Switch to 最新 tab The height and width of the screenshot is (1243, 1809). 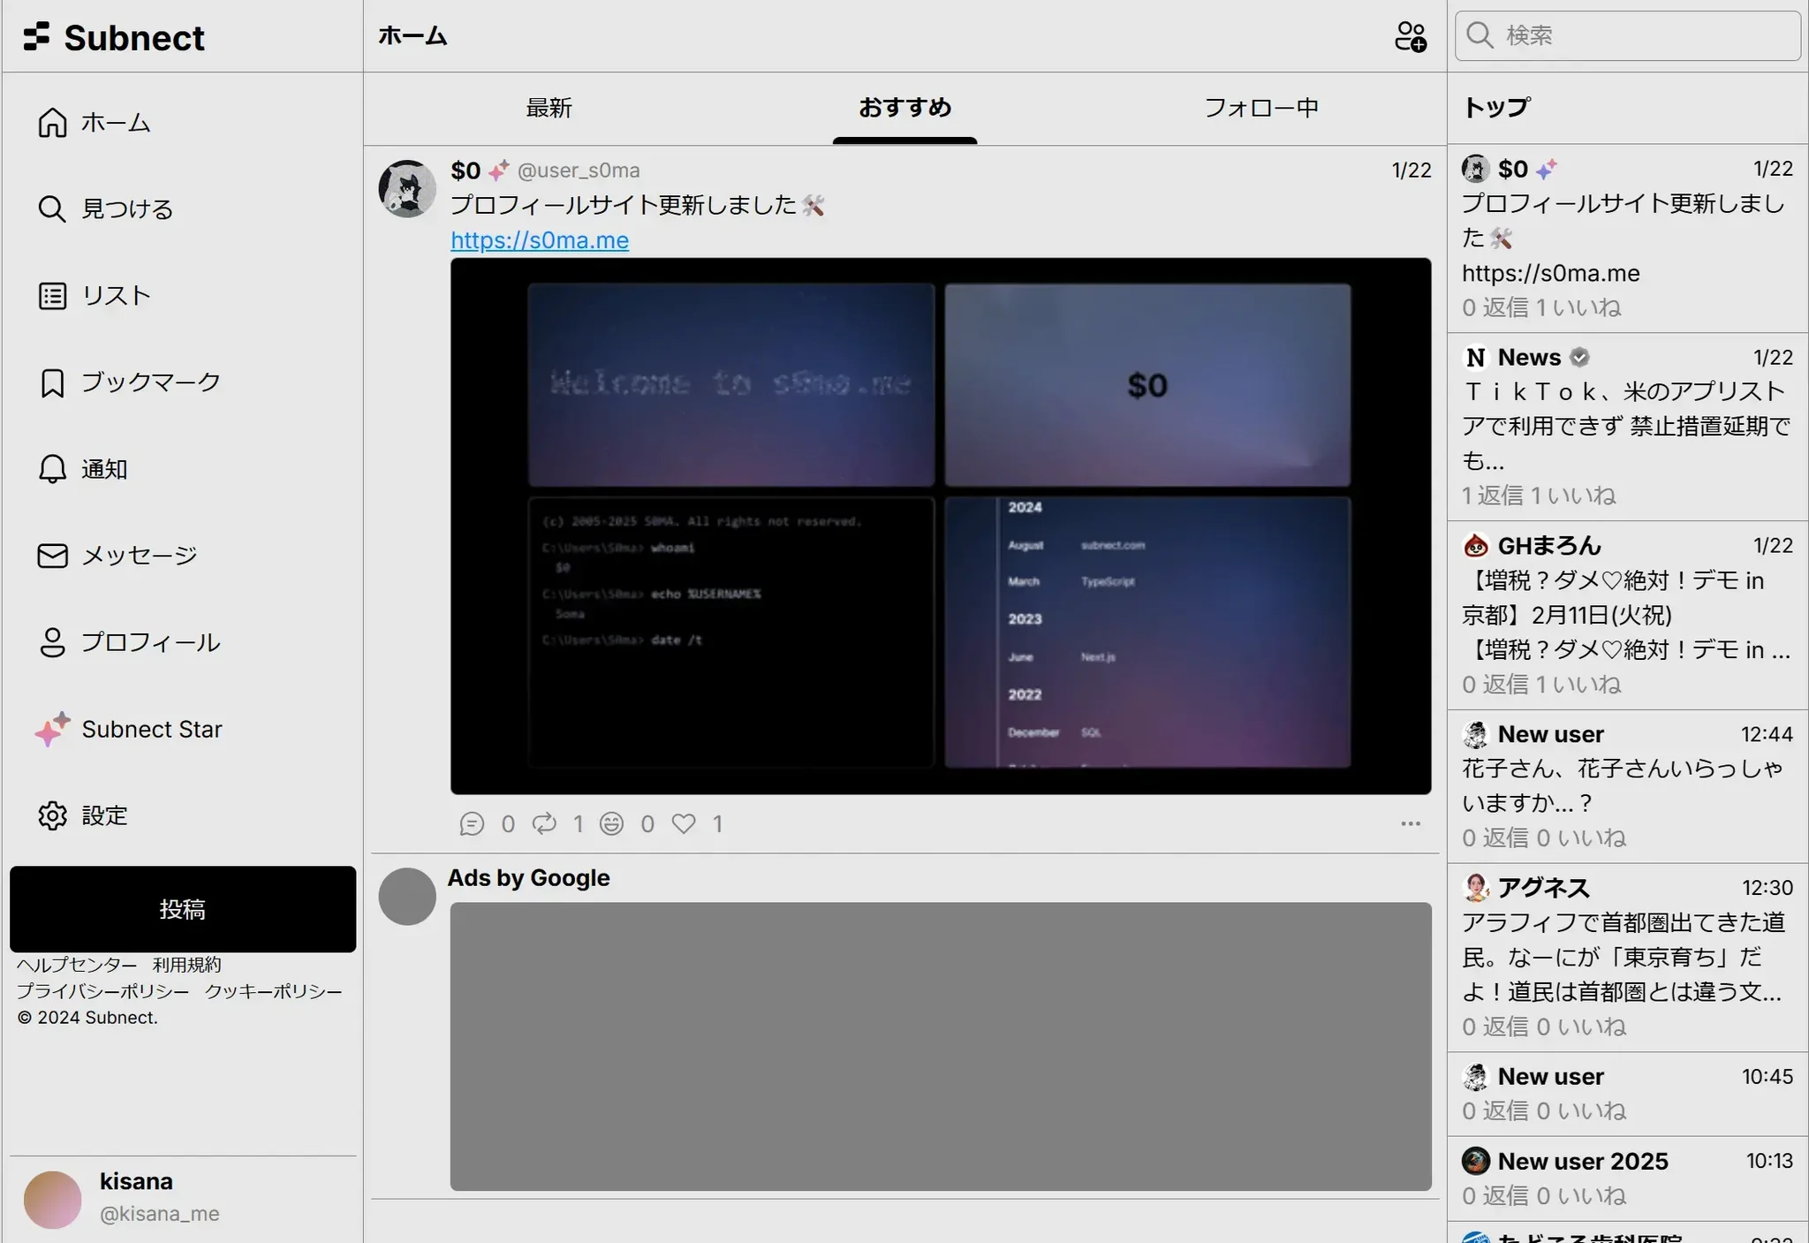coord(549,108)
